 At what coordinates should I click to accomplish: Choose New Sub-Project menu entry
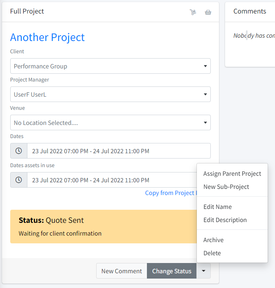[x=226, y=187]
